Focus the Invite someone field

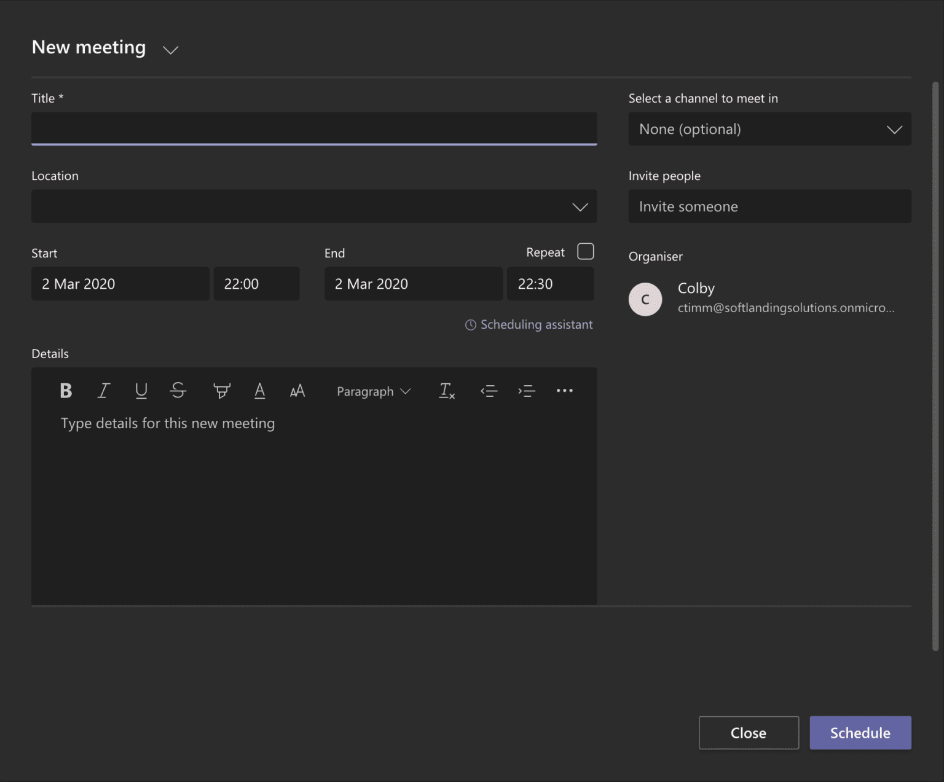769,206
